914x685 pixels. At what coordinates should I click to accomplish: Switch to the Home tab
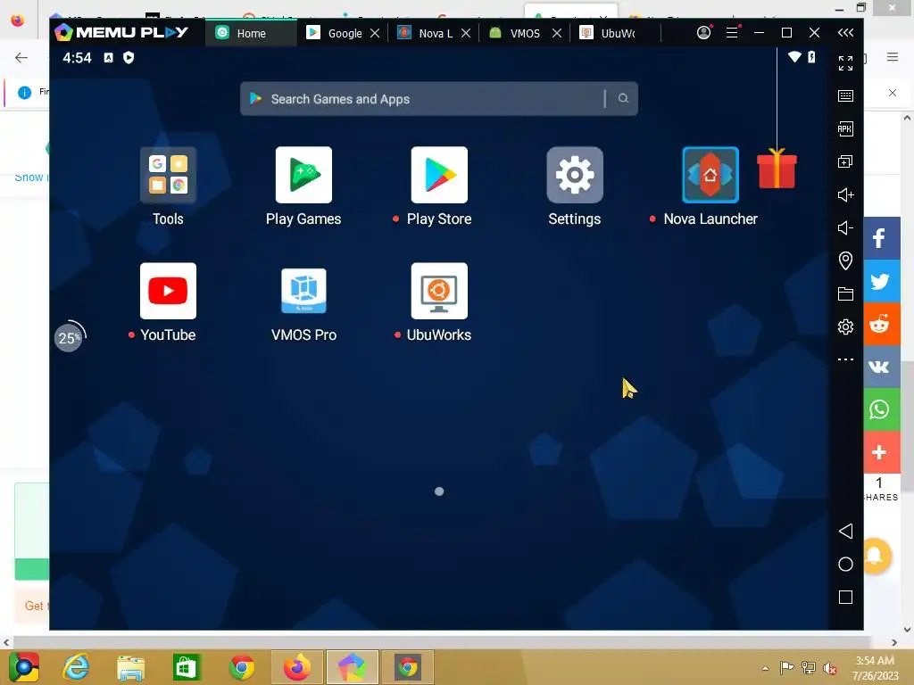click(x=251, y=33)
